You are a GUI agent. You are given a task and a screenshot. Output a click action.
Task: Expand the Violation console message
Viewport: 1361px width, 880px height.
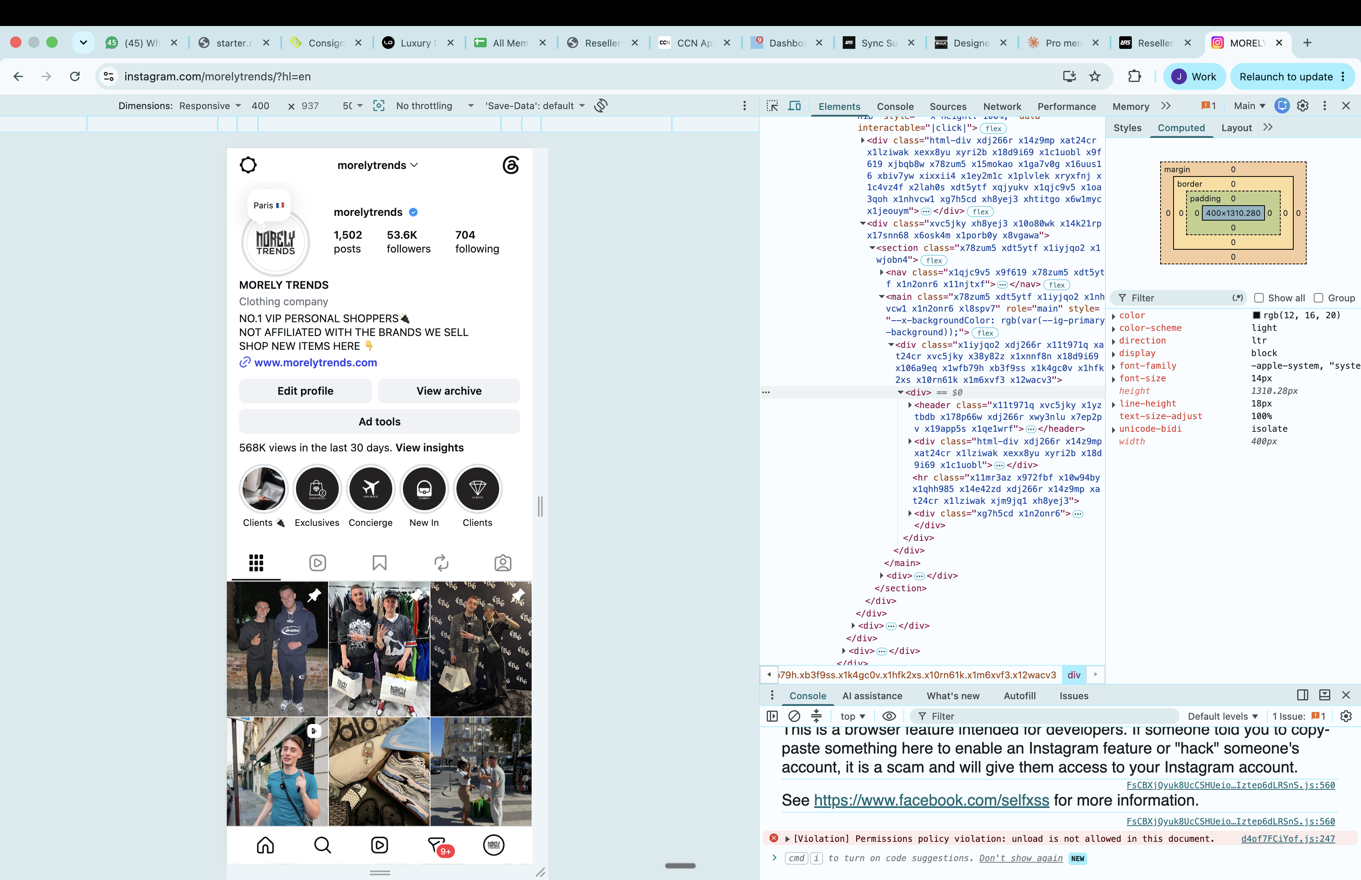pos(788,839)
